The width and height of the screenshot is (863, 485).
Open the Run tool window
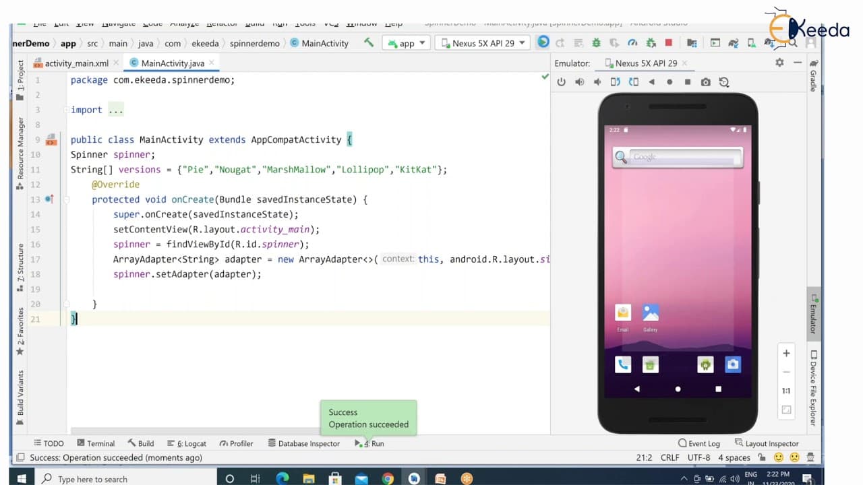click(370, 443)
